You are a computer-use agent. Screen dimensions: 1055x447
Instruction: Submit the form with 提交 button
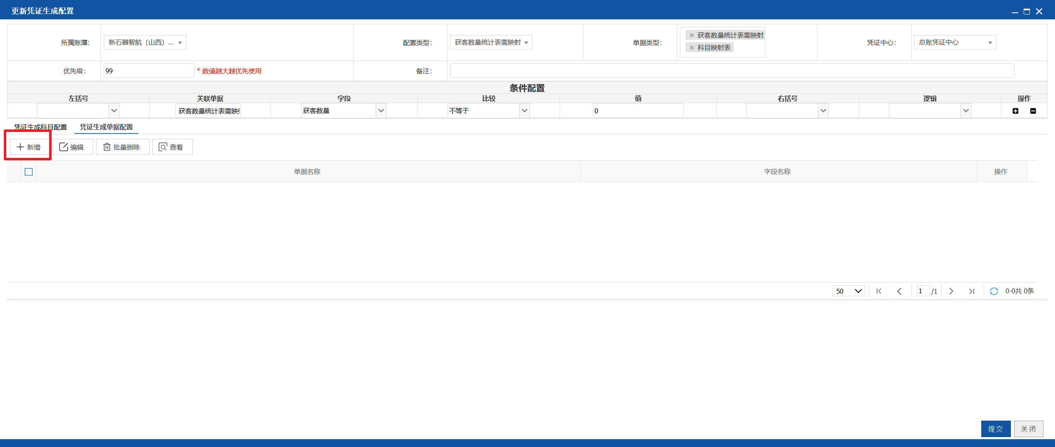[996, 429]
